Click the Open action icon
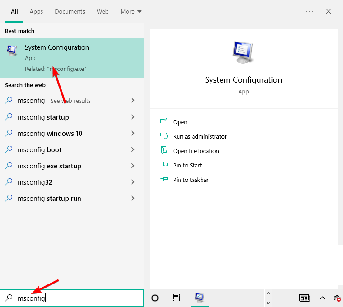Image resolution: width=343 pixels, height=307 pixels. point(164,121)
